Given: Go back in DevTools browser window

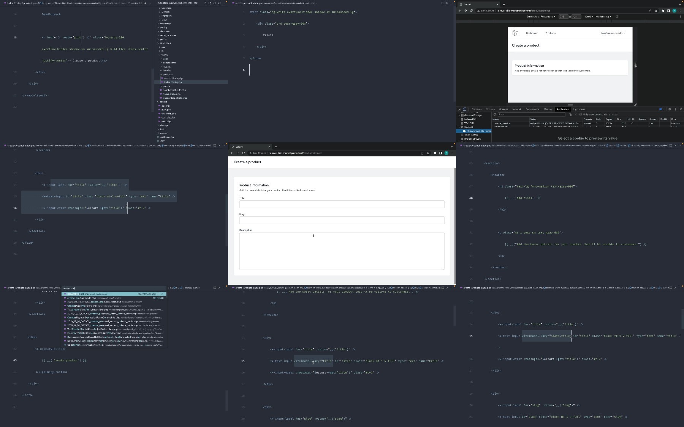Looking at the screenshot, I should (x=460, y=11).
